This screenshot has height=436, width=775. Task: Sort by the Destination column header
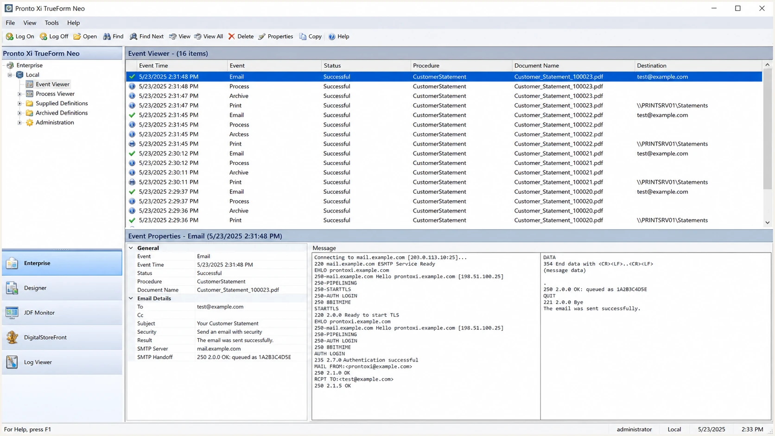pyautogui.click(x=699, y=66)
